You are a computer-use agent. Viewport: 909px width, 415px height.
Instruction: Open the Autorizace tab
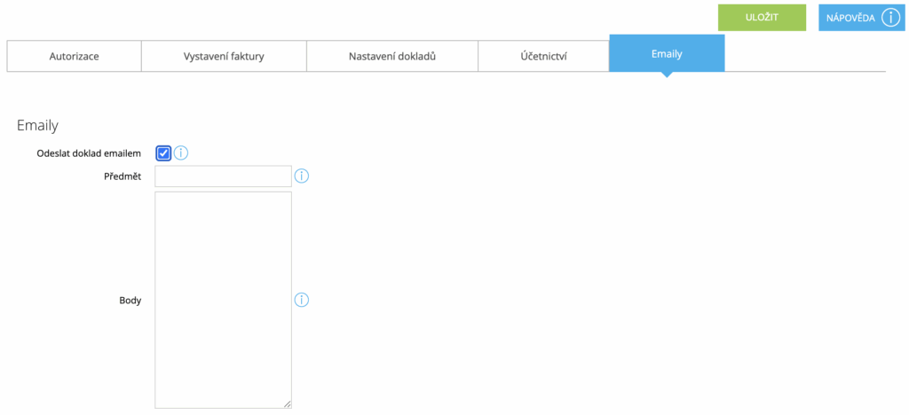pyautogui.click(x=75, y=56)
